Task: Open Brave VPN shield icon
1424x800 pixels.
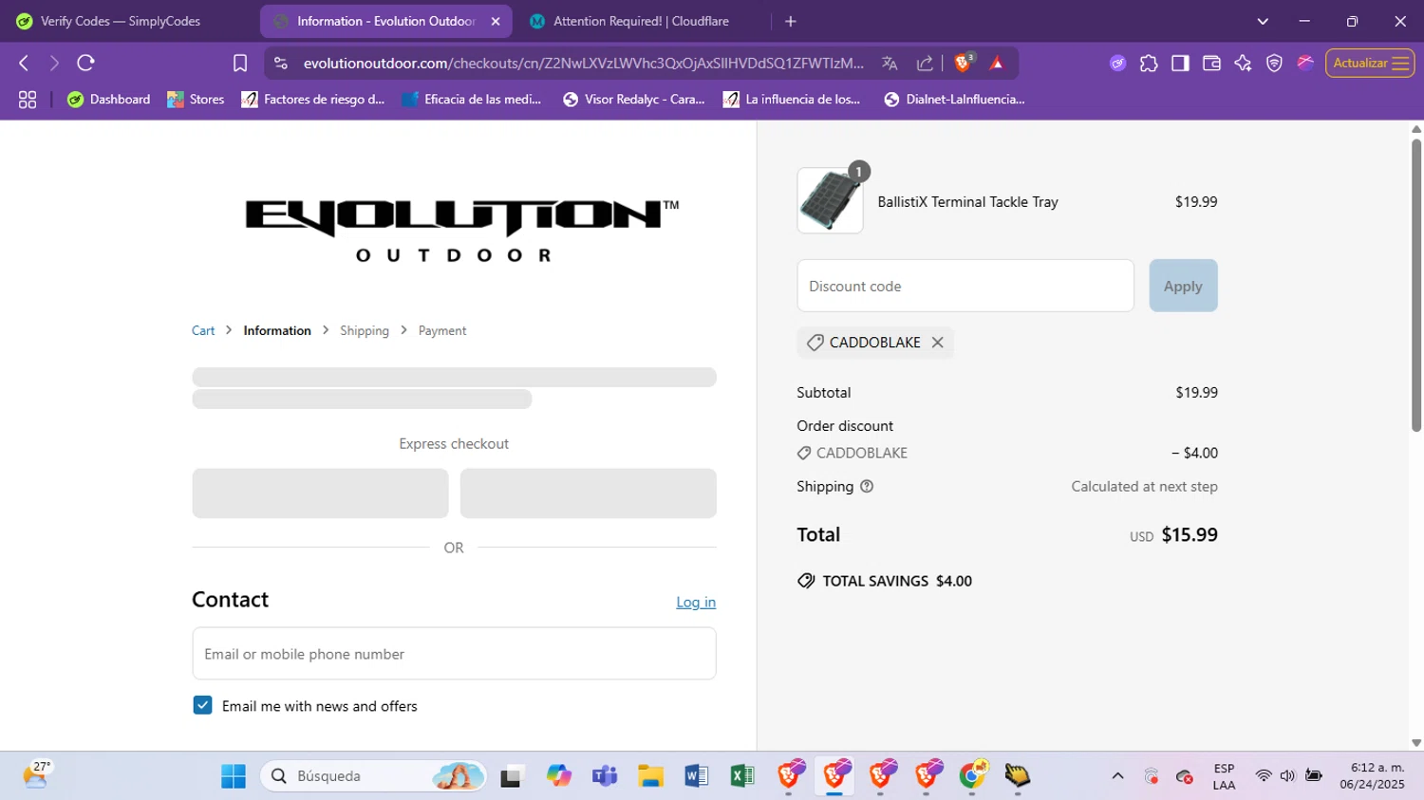Action: click(x=1274, y=64)
